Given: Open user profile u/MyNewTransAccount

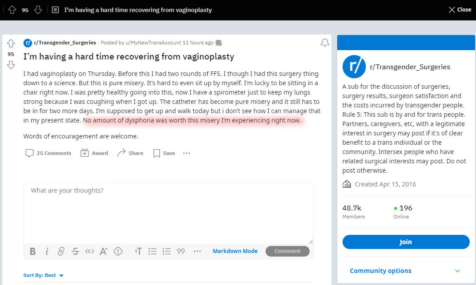Looking at the screenshot, I should point(153,43).
